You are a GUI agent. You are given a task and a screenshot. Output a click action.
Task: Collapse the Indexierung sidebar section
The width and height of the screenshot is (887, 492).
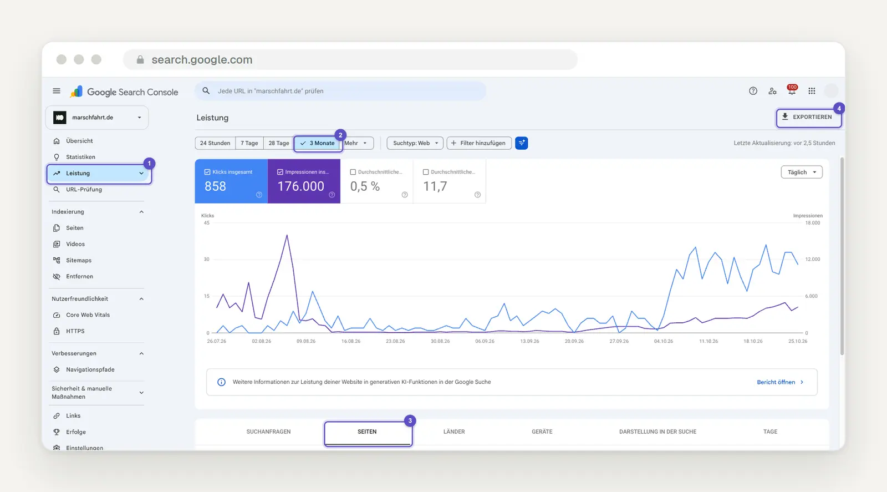tap(141, 212)
